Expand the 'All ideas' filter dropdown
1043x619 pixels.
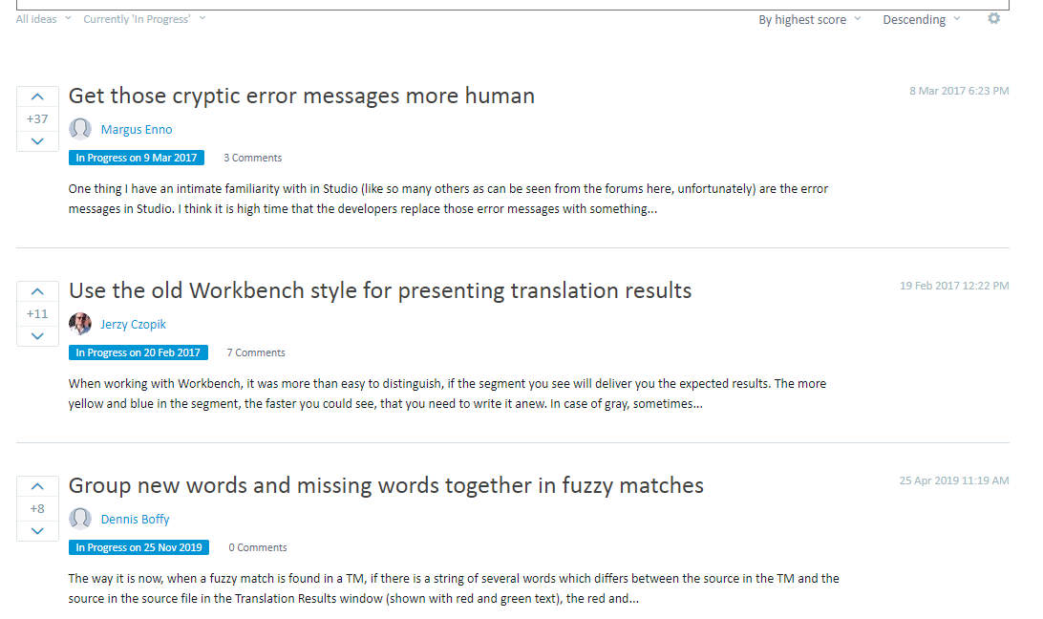43,19
